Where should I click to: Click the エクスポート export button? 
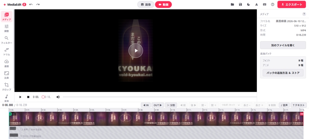pyautogui.click(x=292, y=5)
